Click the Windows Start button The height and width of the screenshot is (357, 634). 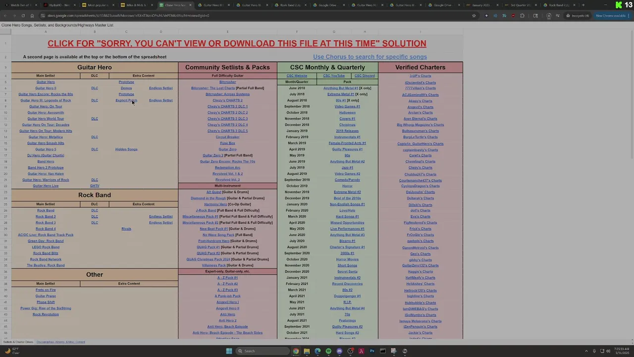[x=229, y=351]
